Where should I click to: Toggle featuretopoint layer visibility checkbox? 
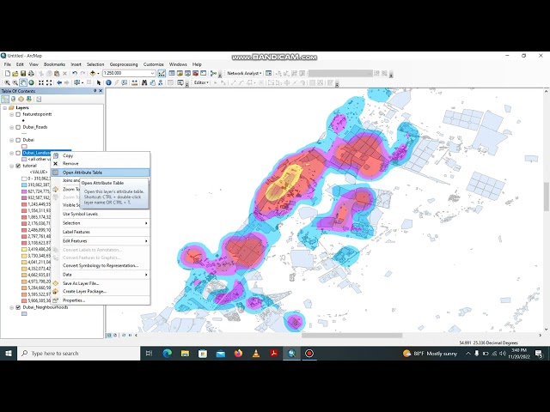coord(18,114)
